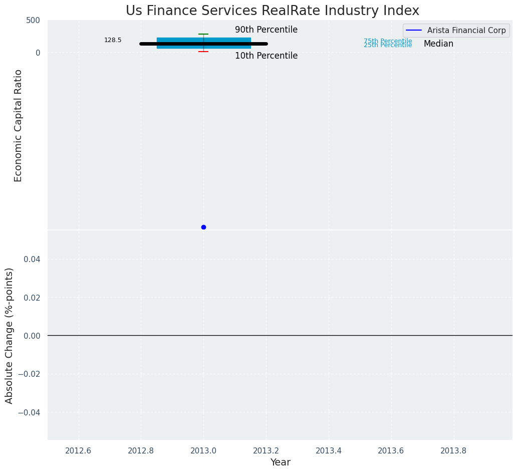The height and width of the screenshot is (472, 518).
Task: Click the 500 y-axis tick label
Action: click(x=33, y=21)
